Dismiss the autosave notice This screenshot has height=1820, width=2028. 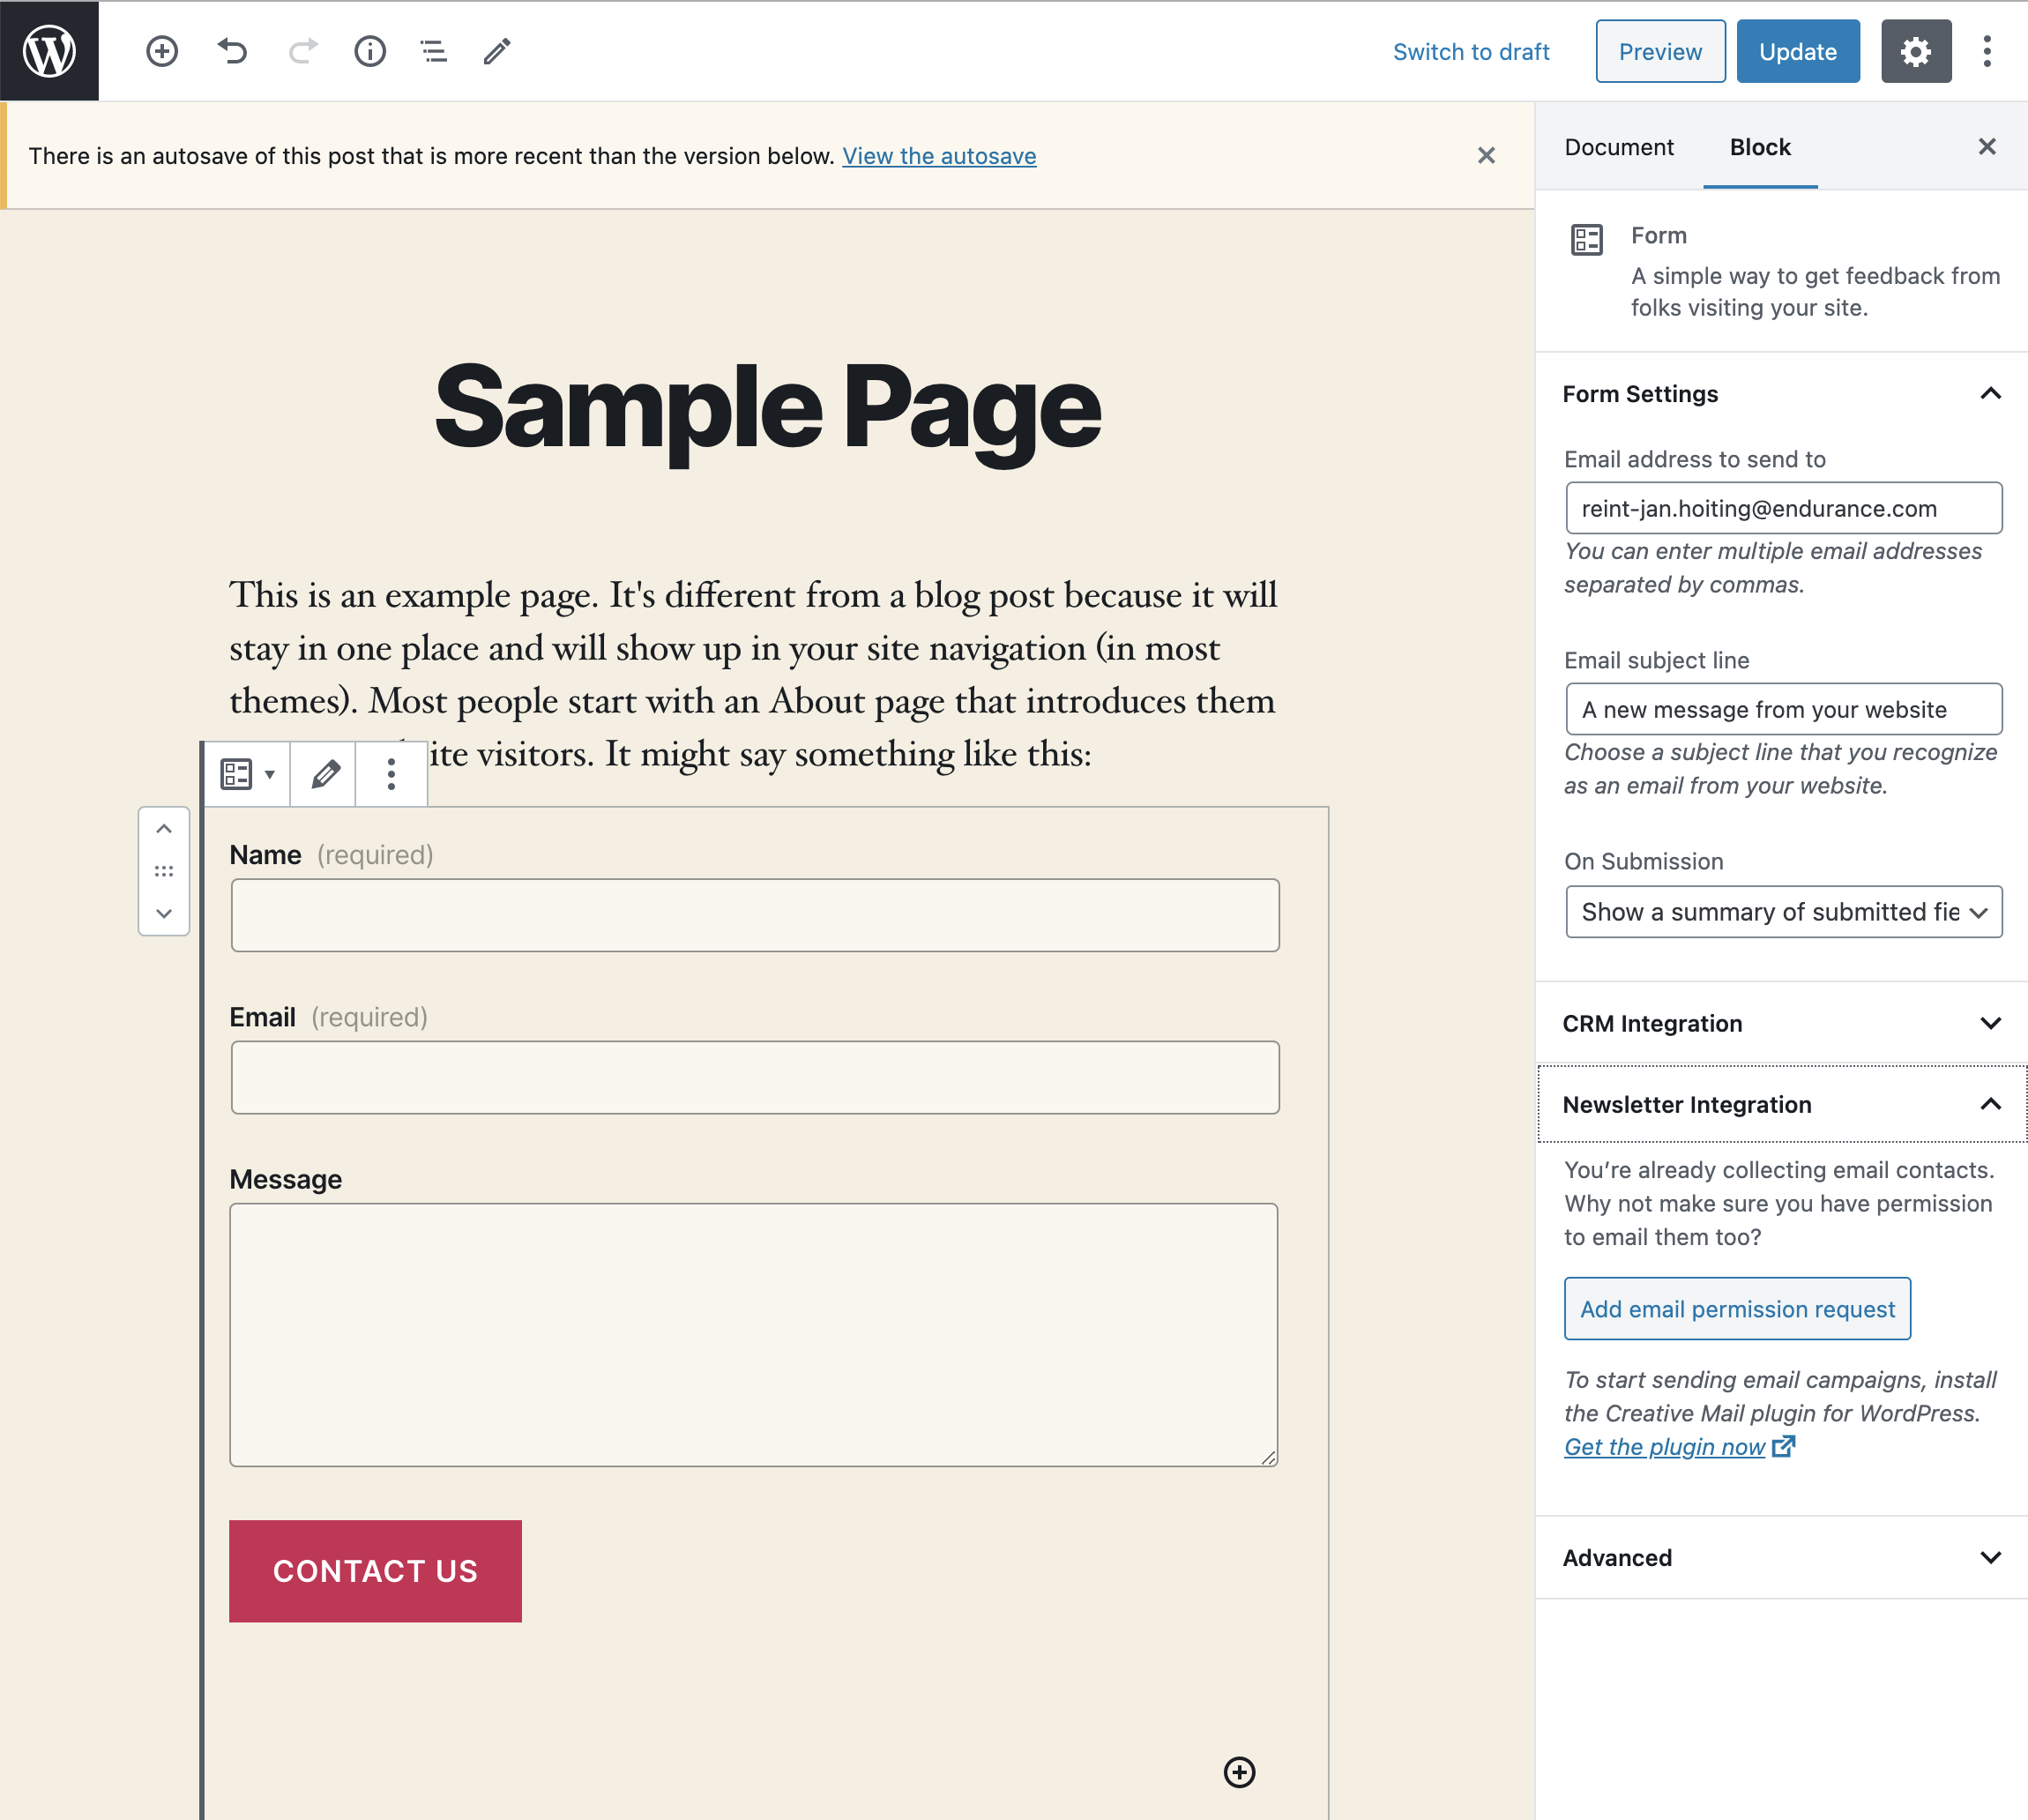1486,156
